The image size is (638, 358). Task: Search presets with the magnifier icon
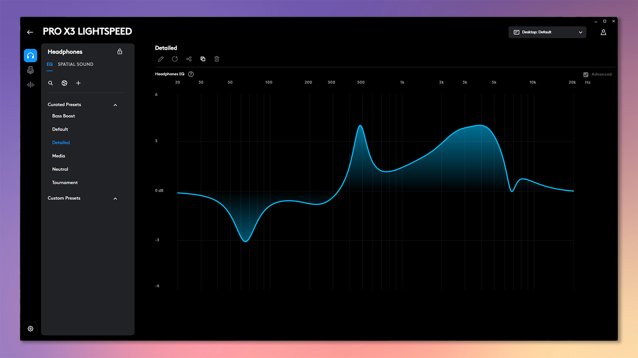point(51,83)
